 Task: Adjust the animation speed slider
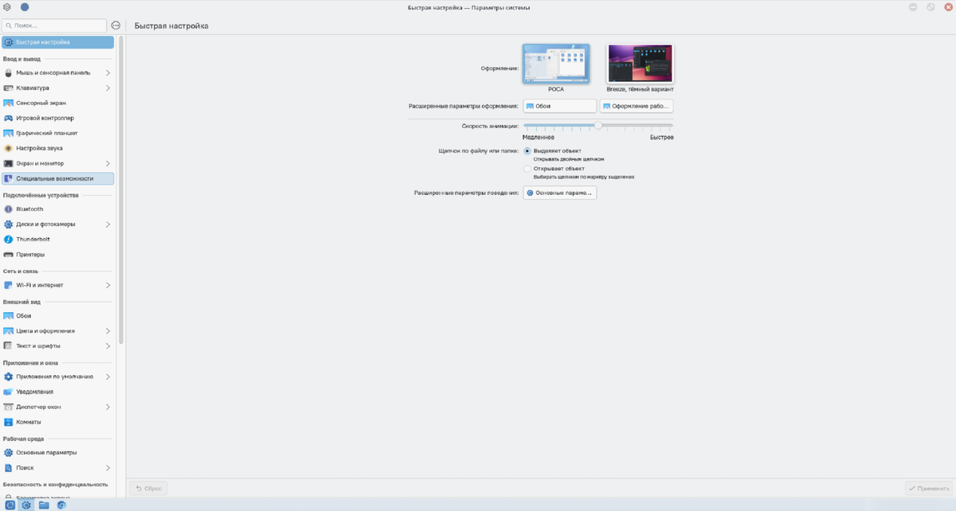[598, 126]
